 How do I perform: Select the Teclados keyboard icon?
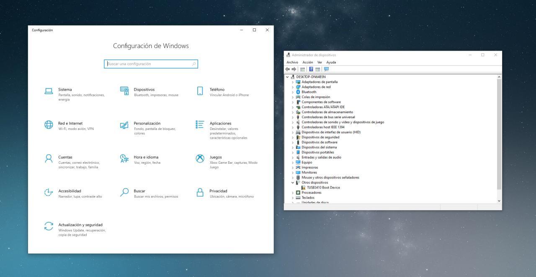pyautogui.click(x=298, y=198)
